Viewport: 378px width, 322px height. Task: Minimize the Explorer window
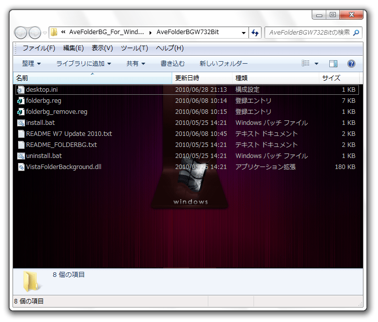(319, 15)
